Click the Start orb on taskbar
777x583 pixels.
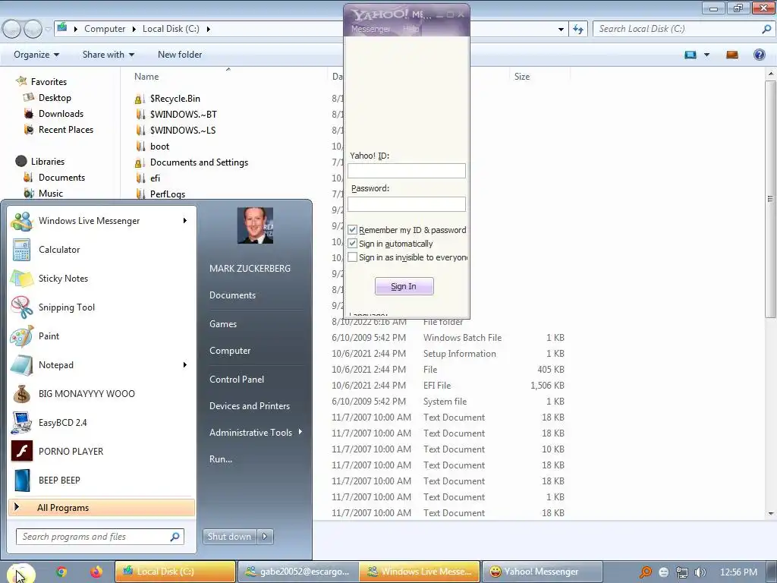point(19,574)
